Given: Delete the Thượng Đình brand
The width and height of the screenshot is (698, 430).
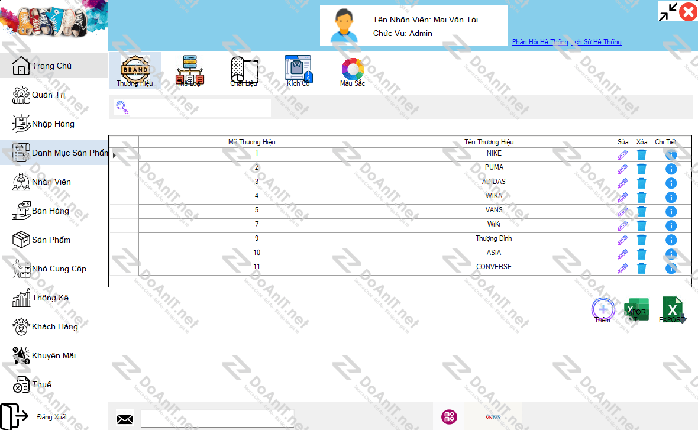Looking at the screenshot, I should (641, 240).
